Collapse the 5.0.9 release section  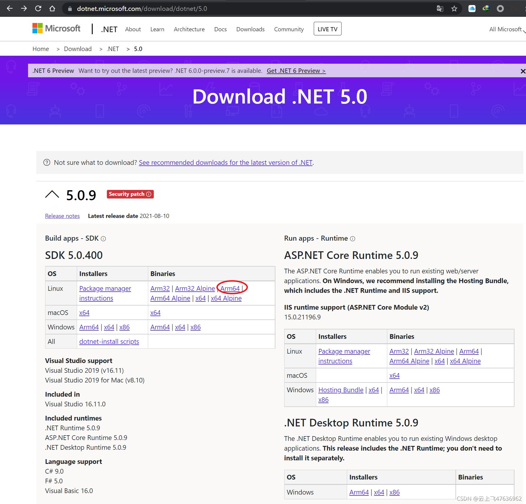[x=52, y=194]
